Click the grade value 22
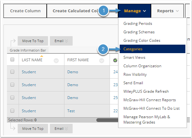 (116, 111)
